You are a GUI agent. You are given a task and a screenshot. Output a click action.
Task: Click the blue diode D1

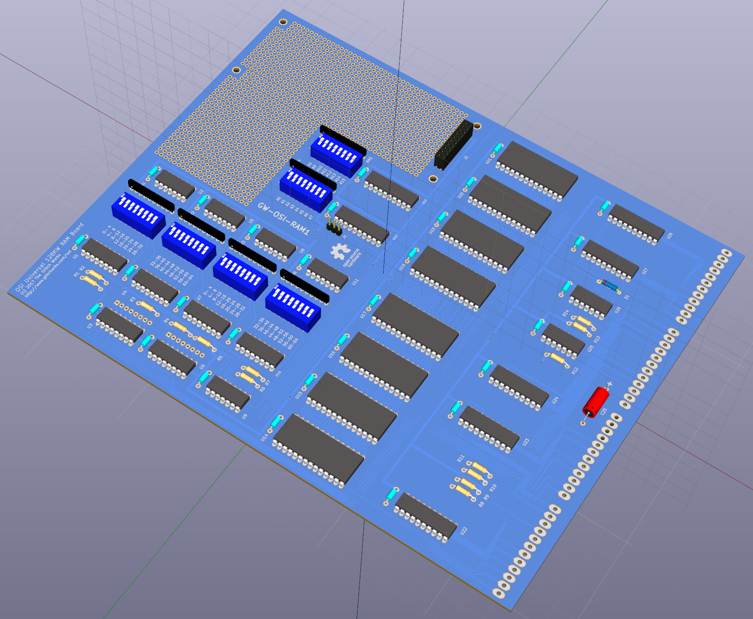(608, 285)
